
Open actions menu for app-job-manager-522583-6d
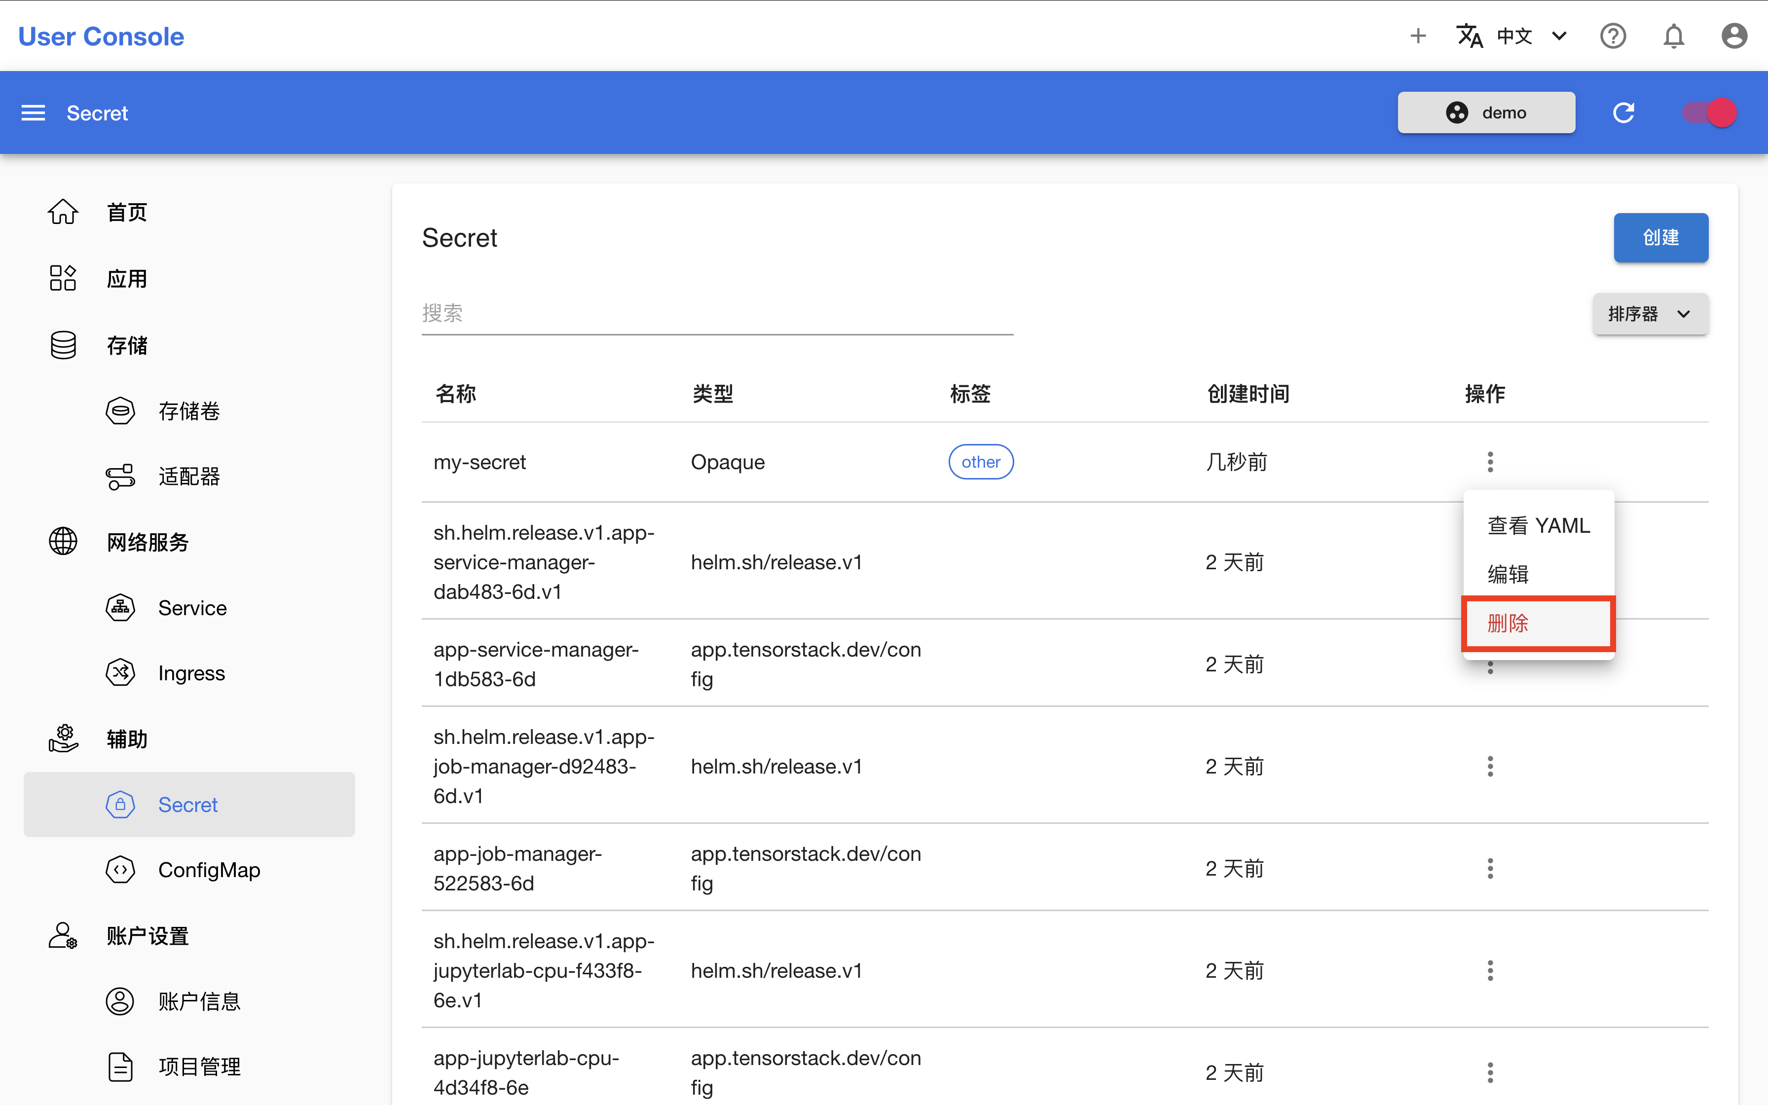coord(1490,868)
